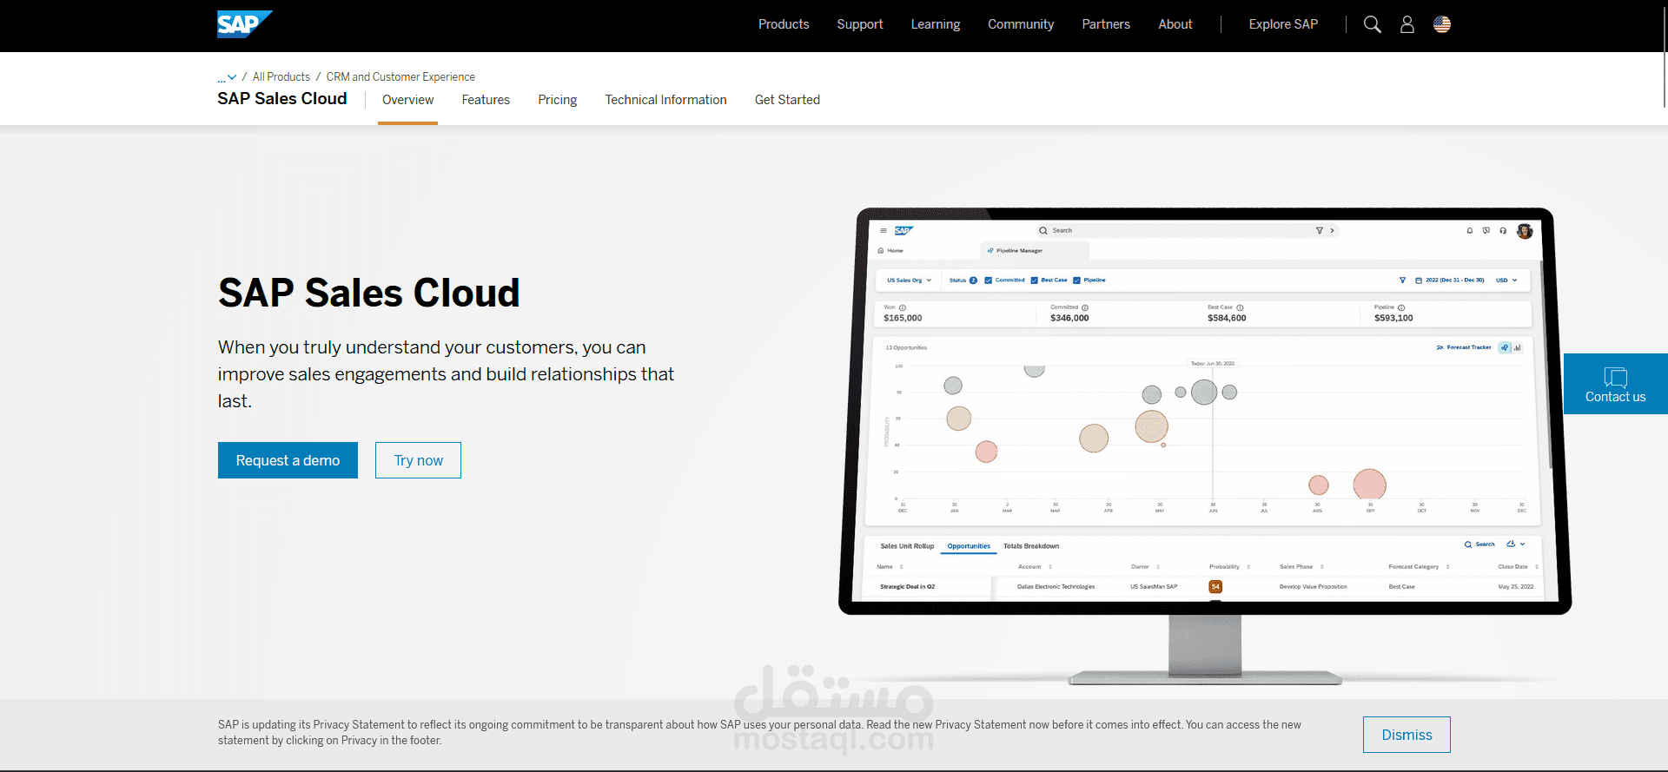The image size is (1668, 772).
Task: Open the Support menu
Action: pos(860,24)
